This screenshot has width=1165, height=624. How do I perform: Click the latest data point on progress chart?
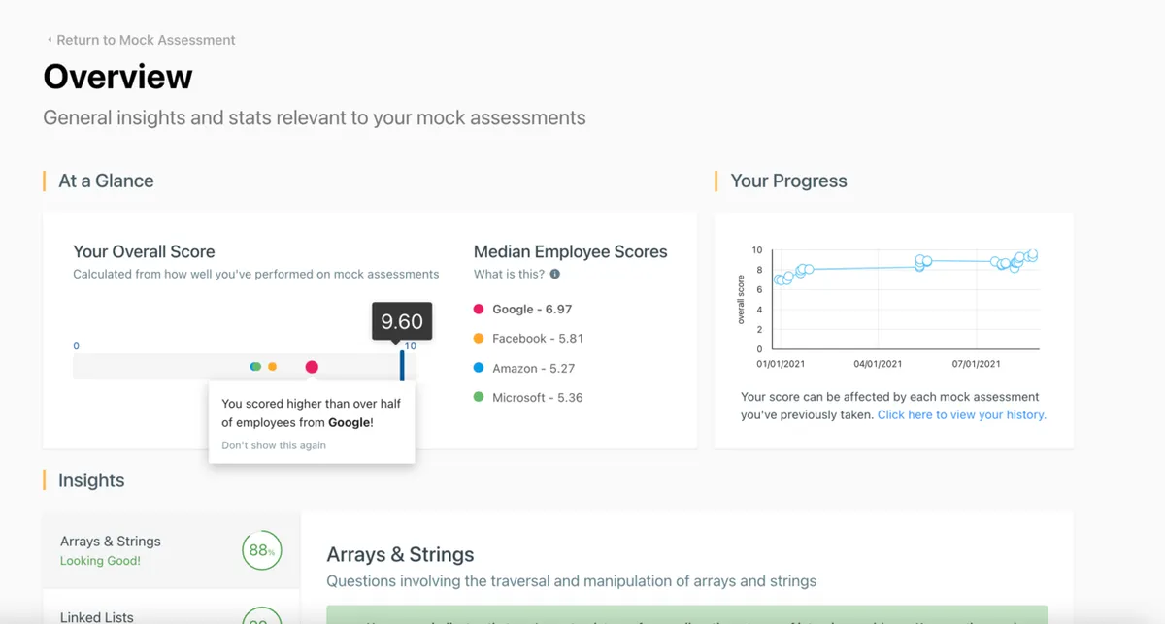click(1032, 255)
